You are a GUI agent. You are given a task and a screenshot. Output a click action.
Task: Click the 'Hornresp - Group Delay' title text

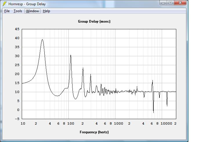[27, 4]
